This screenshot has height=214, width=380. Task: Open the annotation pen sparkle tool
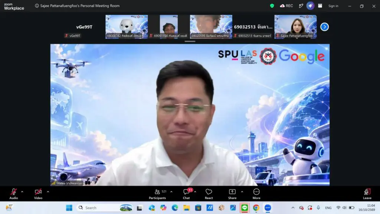coord(301,6)
